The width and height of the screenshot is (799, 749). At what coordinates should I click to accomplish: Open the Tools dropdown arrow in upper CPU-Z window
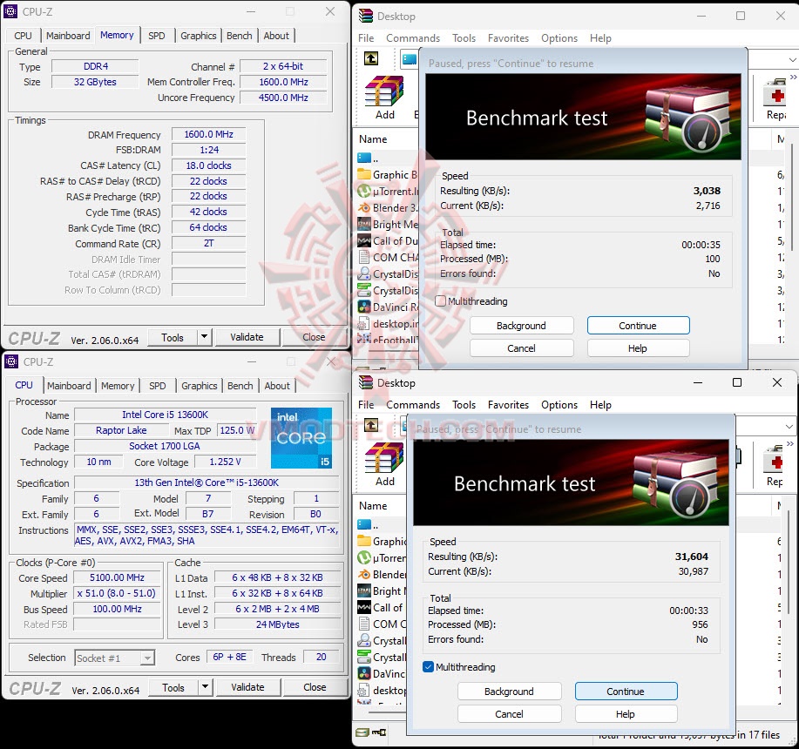point(205,336)
